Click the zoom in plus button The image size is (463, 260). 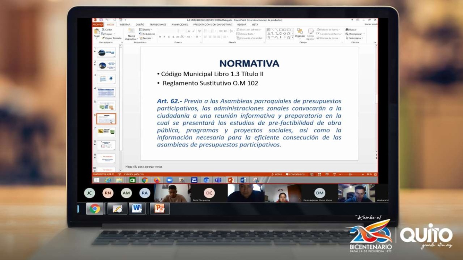click(x=362, y=174)
